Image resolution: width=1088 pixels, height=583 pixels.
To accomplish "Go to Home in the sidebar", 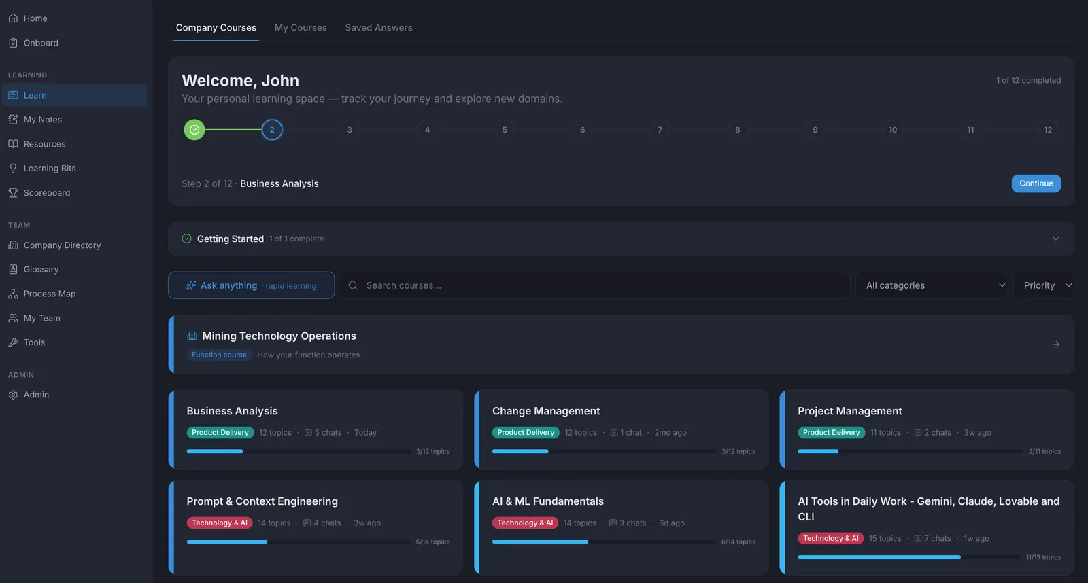I will [74, 18].
